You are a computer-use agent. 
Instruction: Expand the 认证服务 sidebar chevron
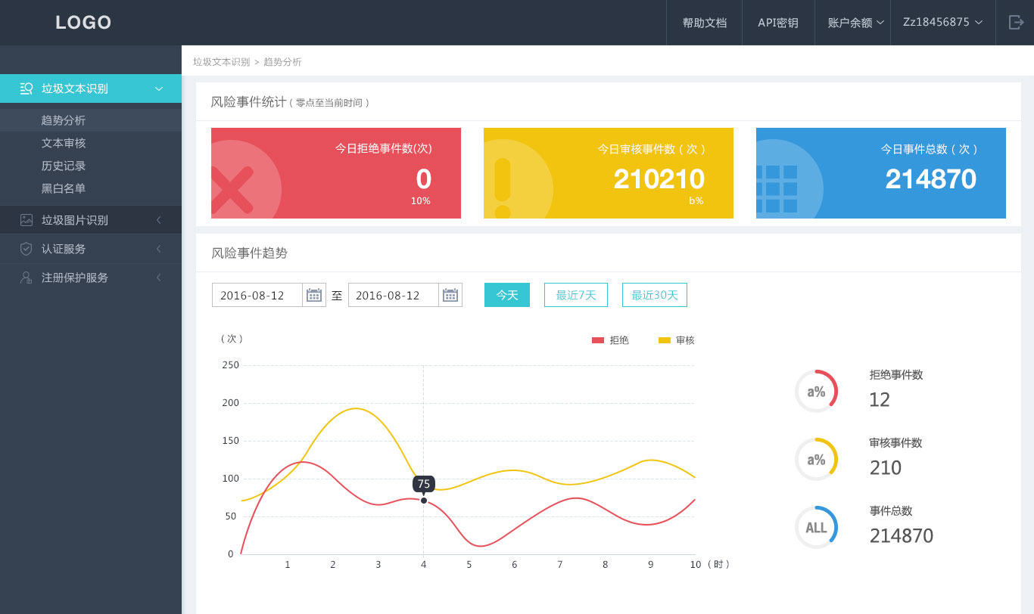pyautogui.click(x=159, y=249)
